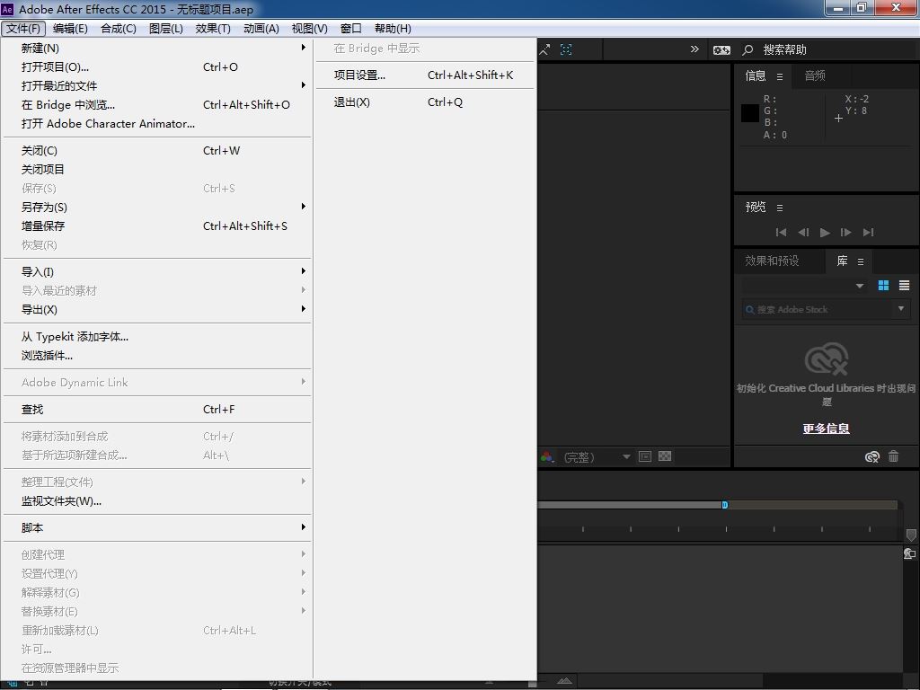Click the search help magnifier icon

(747, 50)
